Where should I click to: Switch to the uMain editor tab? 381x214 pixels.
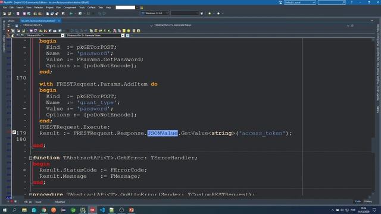[x=11, y=21]
